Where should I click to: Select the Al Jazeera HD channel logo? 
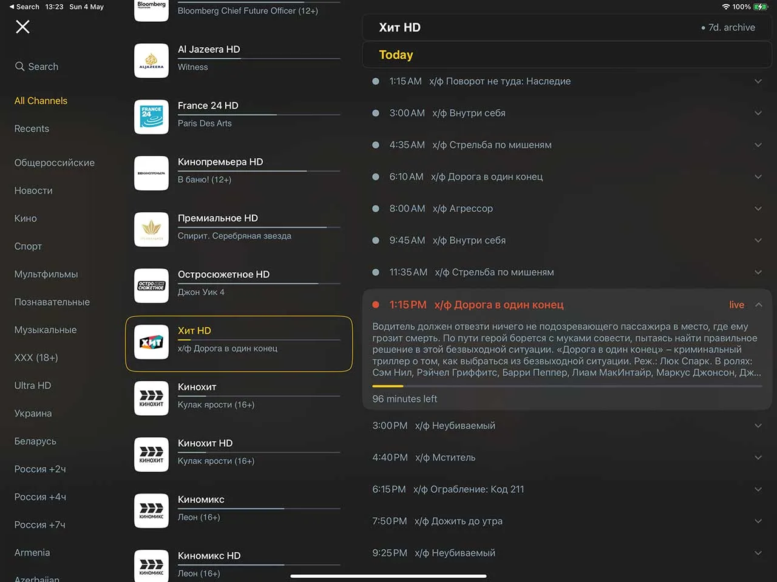(151, 61)
